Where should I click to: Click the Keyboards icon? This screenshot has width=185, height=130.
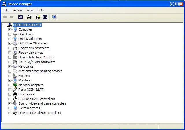(15, 66)
